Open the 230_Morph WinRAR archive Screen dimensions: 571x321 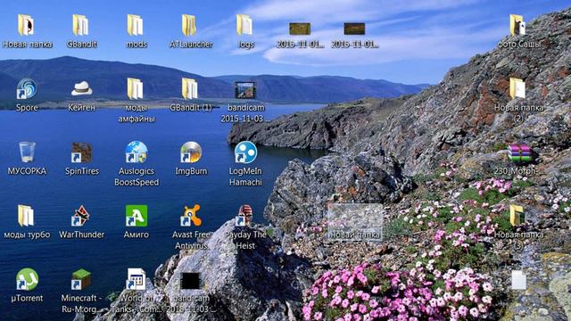[x=519, y=152]
